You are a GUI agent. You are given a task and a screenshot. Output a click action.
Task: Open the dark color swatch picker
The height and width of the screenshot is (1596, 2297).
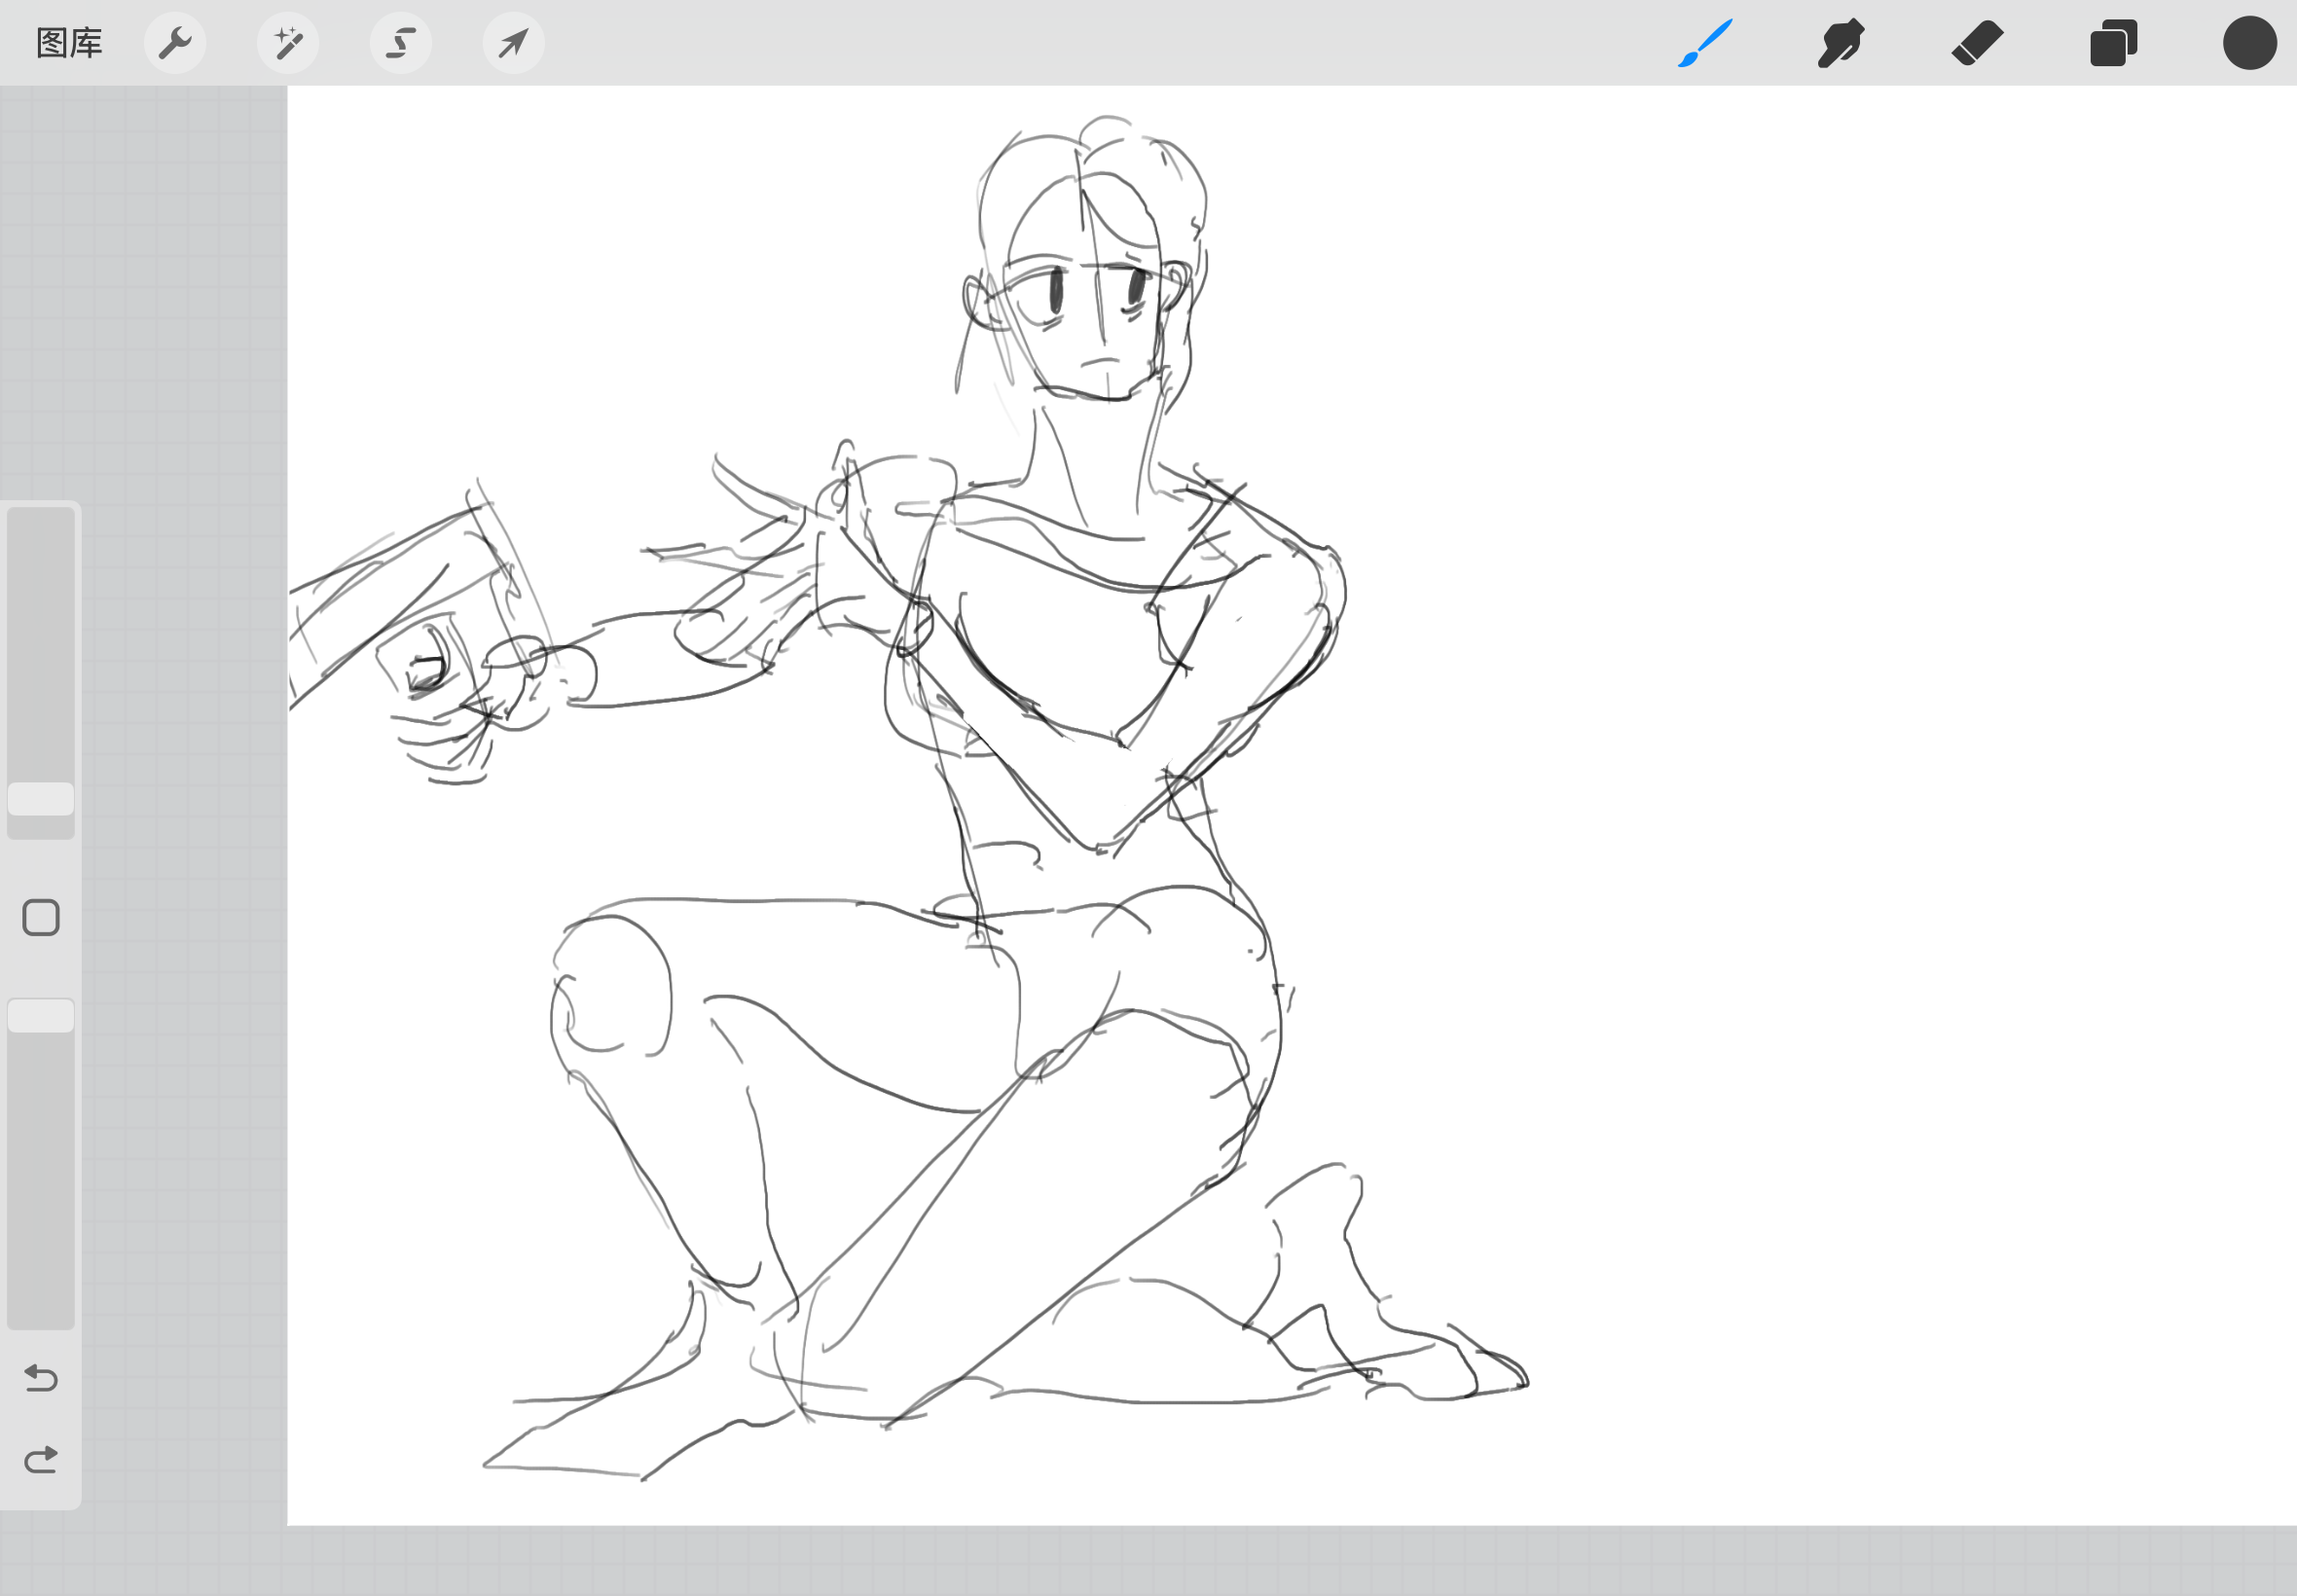[x=2249, y=43]
